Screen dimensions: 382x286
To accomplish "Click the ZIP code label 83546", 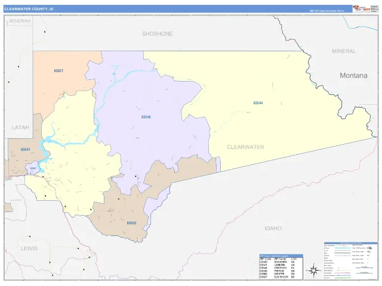I will click(146, 117).
